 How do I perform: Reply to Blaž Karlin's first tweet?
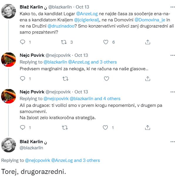pyautogui.click(x=23, y=42)
